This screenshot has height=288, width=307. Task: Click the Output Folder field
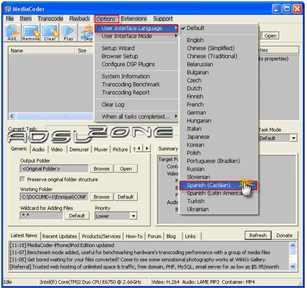coord(54,169)
